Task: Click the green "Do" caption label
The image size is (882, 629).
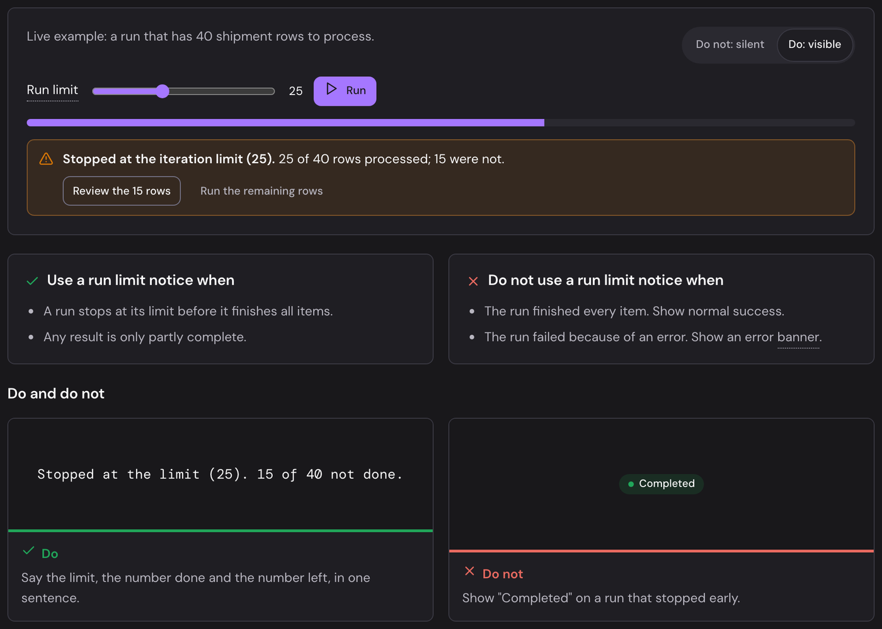Action: [50, 553]
